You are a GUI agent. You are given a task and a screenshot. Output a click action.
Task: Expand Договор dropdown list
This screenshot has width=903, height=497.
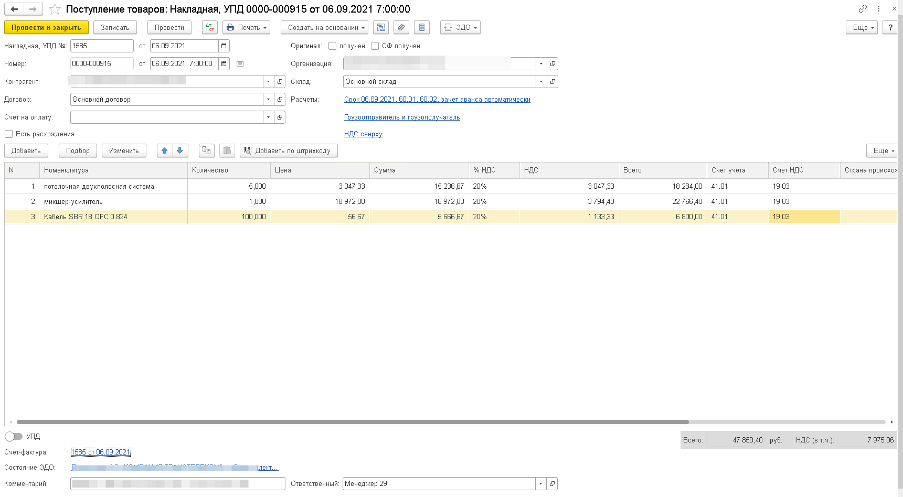(x=269, y=100)
